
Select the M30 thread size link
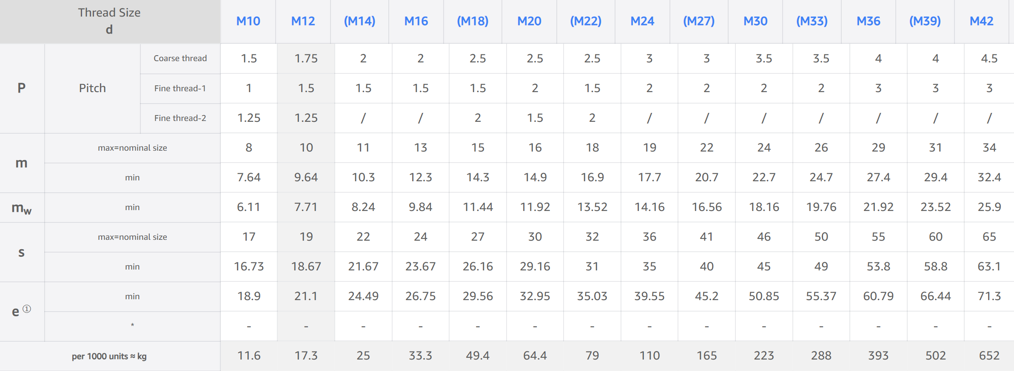click(755, 21)
